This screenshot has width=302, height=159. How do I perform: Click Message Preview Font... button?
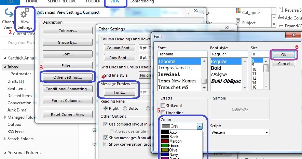(x=120, y=92)
